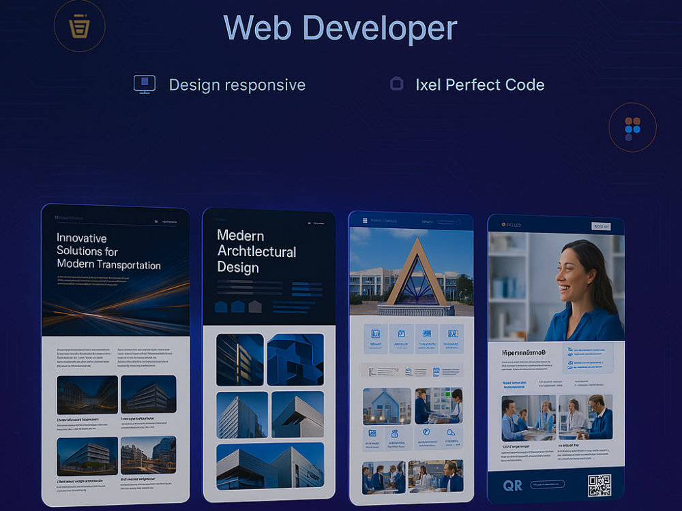Click the first blue house-shaped swatch
The image size is (682, 511).
(x=222, y=307)
